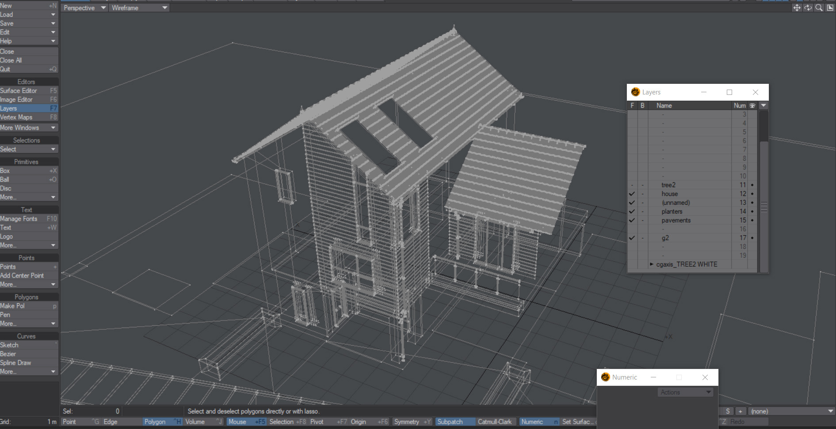Image resolution: width=836 pixels, height=429 pixels.
Task: Click LightWave logo icon in Layers titlebar
Action: [x=635, y=92]
